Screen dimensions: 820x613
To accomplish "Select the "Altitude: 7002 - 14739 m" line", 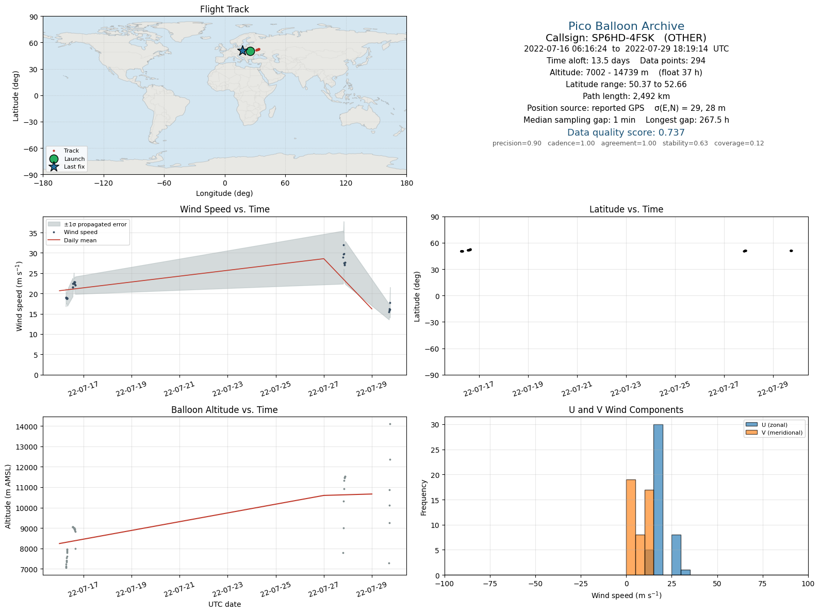I will [x=626, y=73].
